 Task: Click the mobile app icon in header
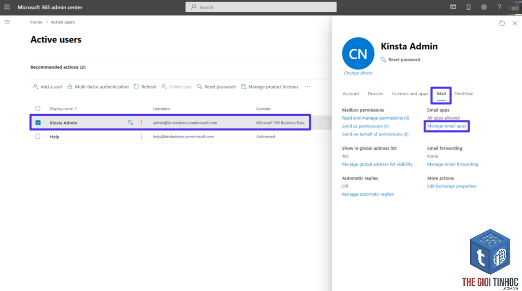pyautogui.click(x=468, y=7)
